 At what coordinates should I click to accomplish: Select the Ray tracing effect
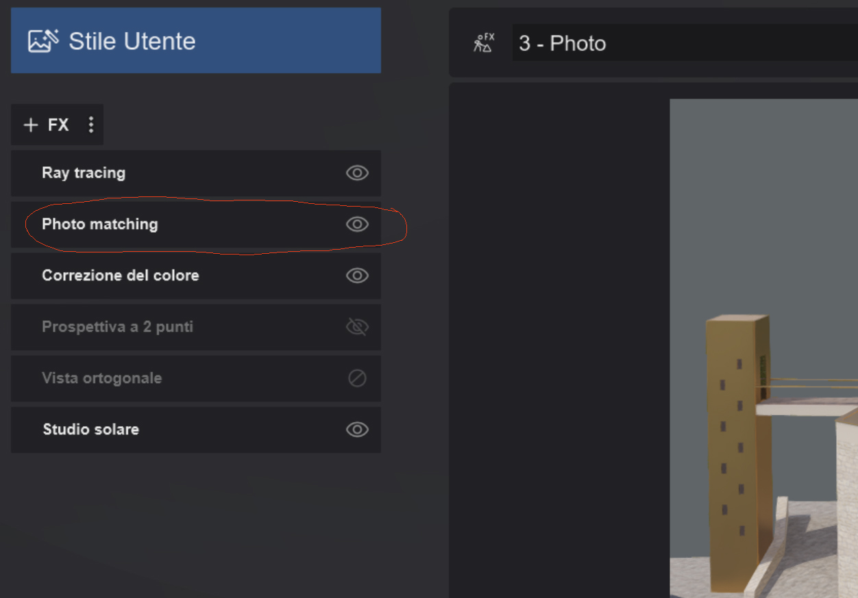(196, 173)
